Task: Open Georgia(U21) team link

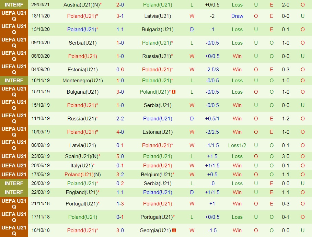Action: pyautogui.click(x=155, y=230)
